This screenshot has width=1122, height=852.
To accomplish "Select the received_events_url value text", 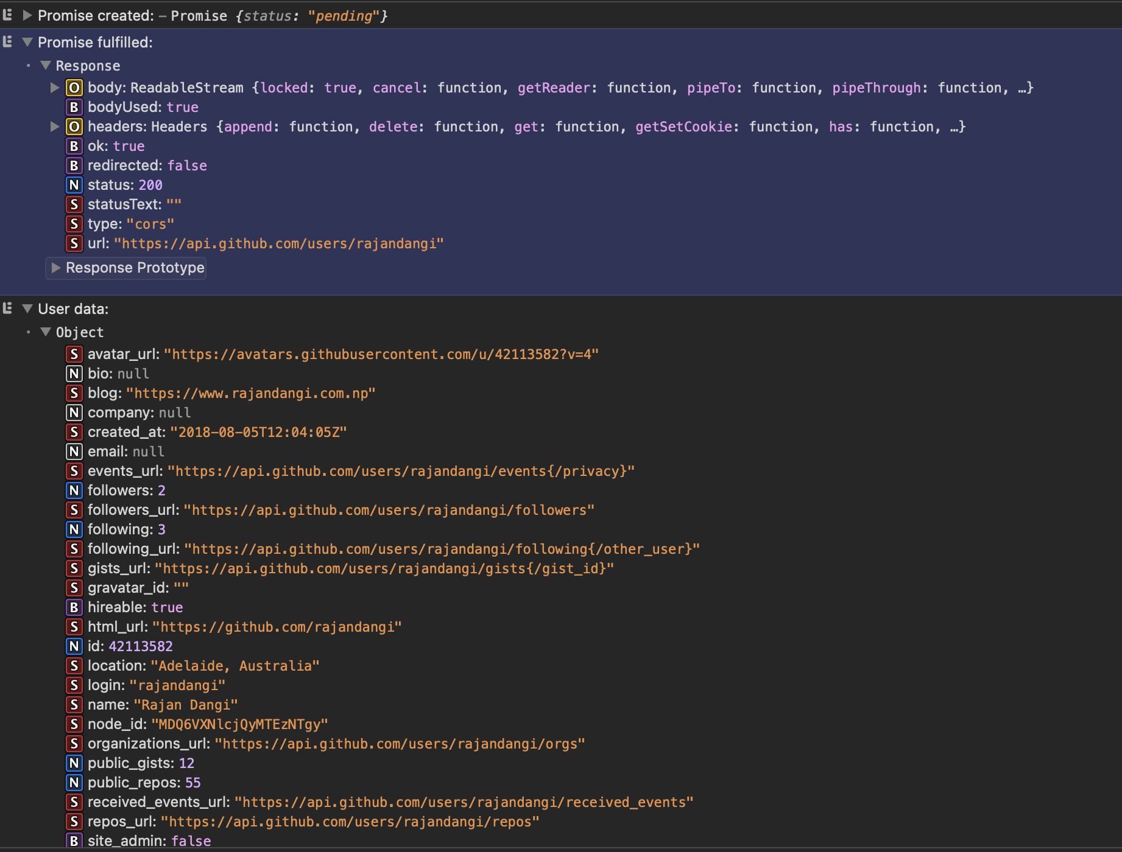I will [464, 802].
